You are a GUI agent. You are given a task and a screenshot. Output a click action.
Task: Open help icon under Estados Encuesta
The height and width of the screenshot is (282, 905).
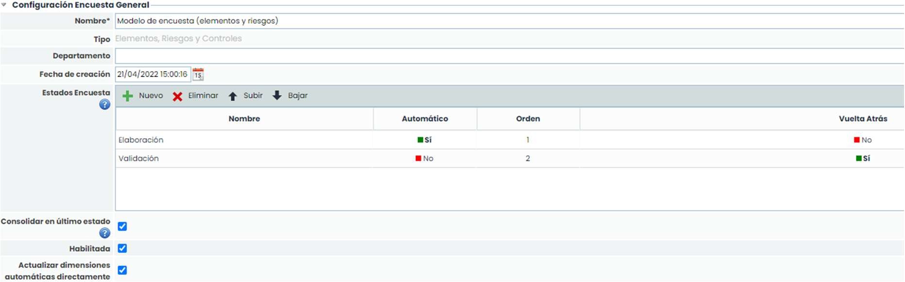[x=104, y=105]
